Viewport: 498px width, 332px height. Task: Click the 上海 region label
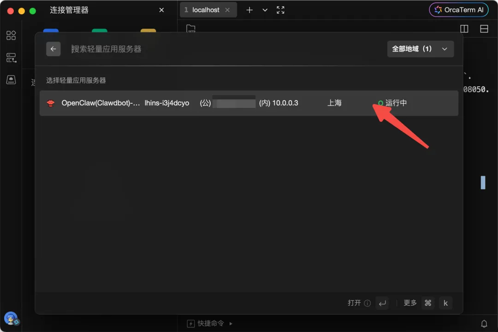point(334,103)
